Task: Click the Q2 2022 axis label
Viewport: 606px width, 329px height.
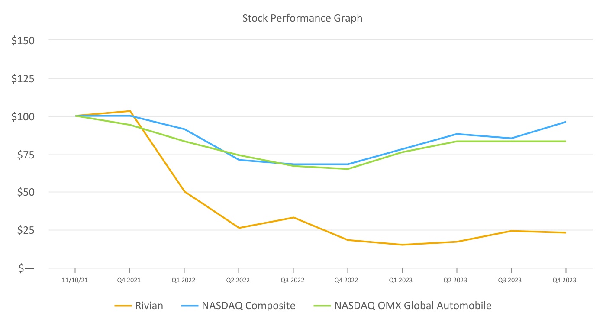Action: coord(239,281)
